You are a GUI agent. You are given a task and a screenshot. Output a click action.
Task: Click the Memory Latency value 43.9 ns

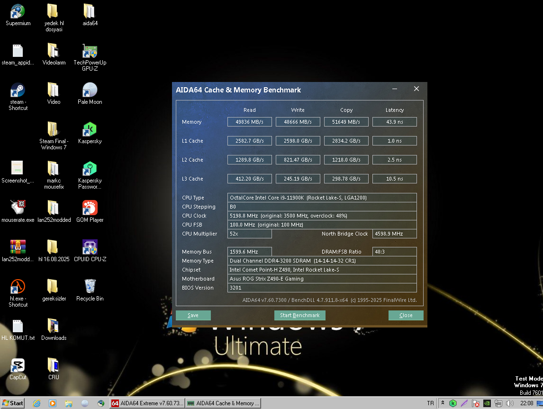[x=394, y=122]
